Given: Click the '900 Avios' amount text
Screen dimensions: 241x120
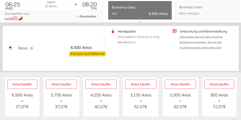Looking at the screenshot, I should 219,95.
